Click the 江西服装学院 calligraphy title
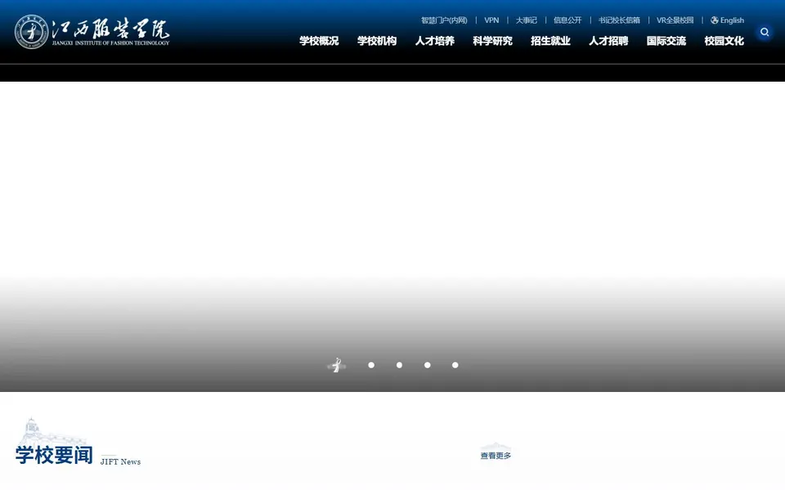 (110, 29)
